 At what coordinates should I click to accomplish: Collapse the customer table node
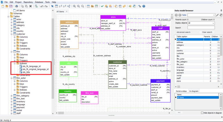(11, 34)
